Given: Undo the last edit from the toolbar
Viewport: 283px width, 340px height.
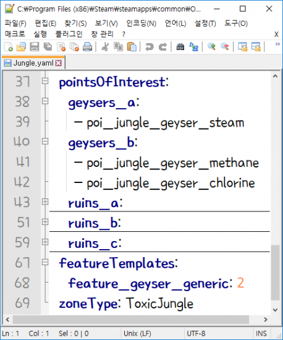Looking at the screenshot, I should [x=150, y=46].
